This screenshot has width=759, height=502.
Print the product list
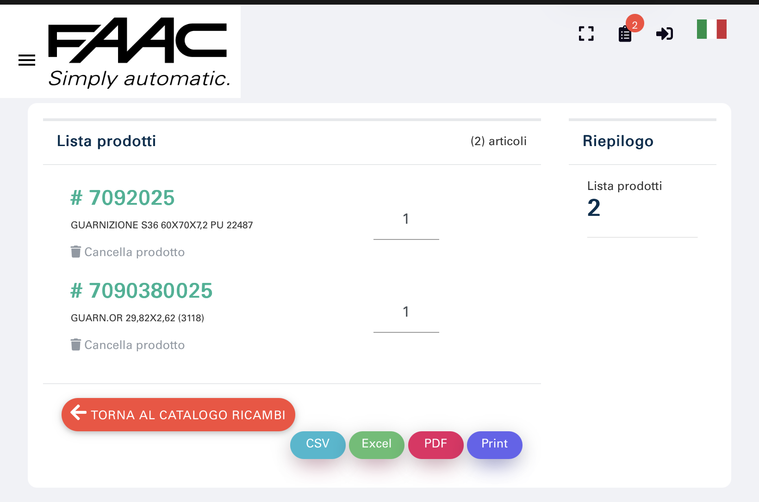(x=494, y=444)
